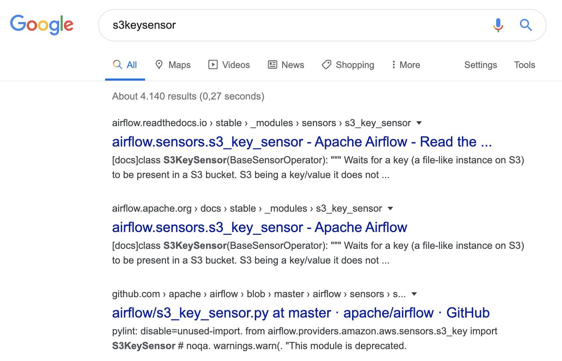Activate voice search microphone
Screen dimensions: 562x361
[498, 25]
